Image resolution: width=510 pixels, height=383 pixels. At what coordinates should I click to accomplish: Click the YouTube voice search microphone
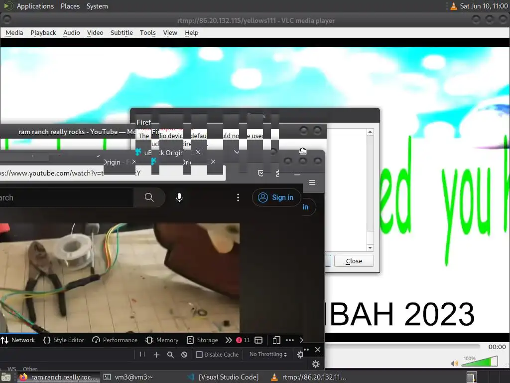point(179,197)
